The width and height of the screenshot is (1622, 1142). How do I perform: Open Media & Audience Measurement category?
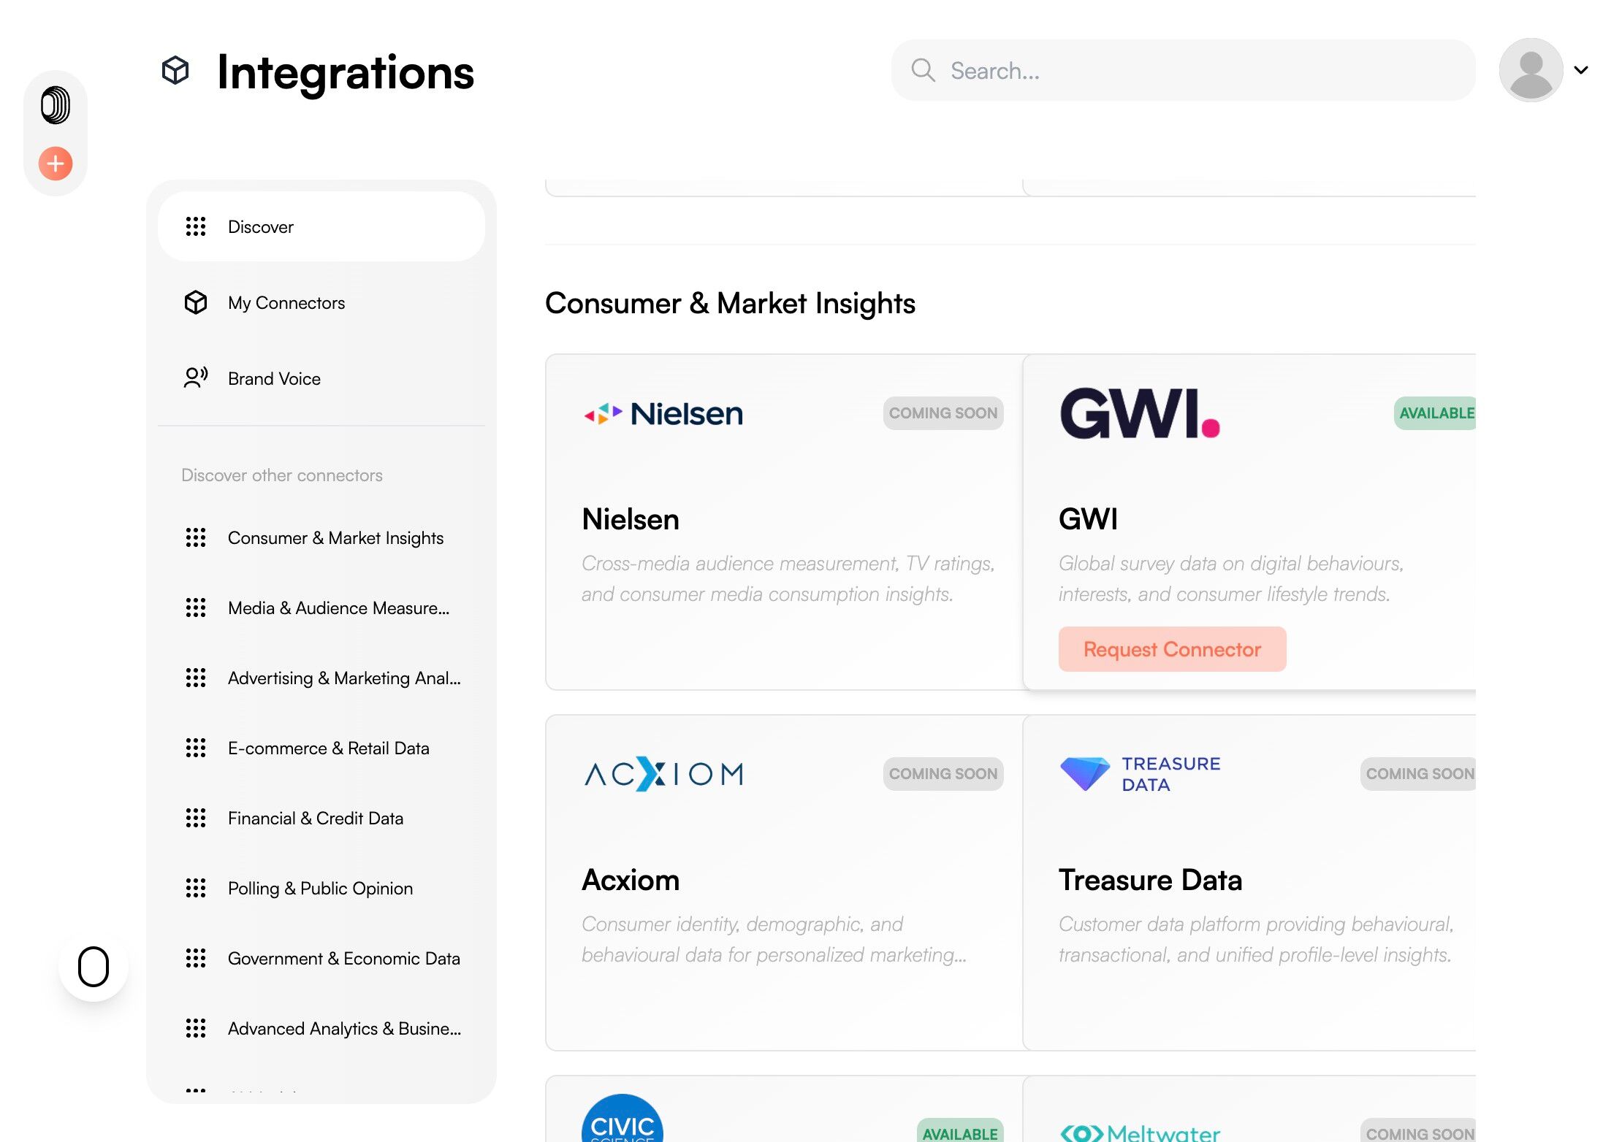(x=338, y=608)
